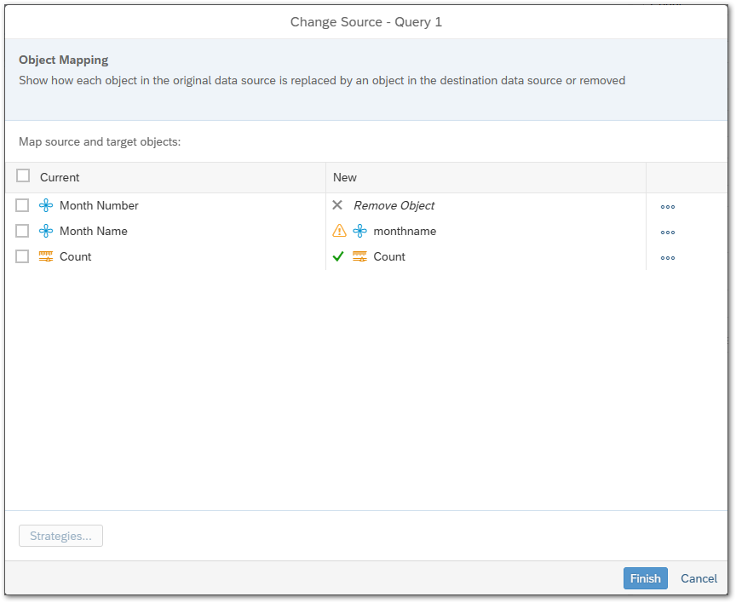Open more options for Month Name row
The image size is (736, 603).
(x=668, y=232)
